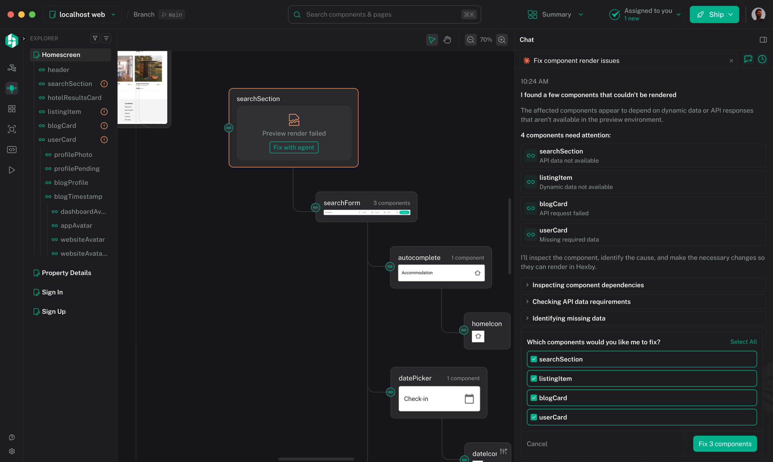773x462 pixels.
Task: Click the userCard warning icon in explorer
Action: pyautogui.click(x=104, y=140)
